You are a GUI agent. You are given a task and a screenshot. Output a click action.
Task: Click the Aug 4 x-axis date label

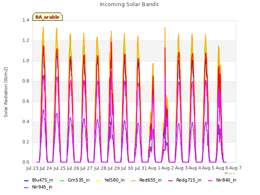195,168
